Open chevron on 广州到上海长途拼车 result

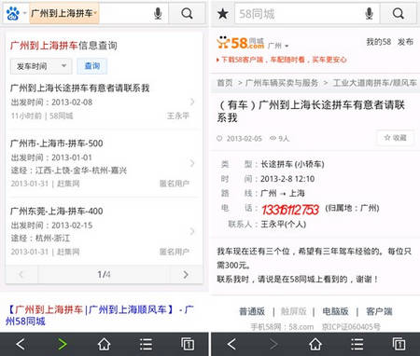pos(192,102)
